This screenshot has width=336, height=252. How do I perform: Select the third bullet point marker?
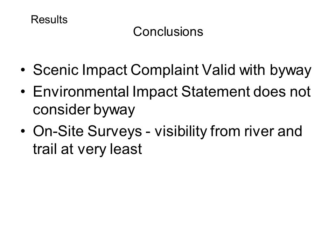click(23, 131)
